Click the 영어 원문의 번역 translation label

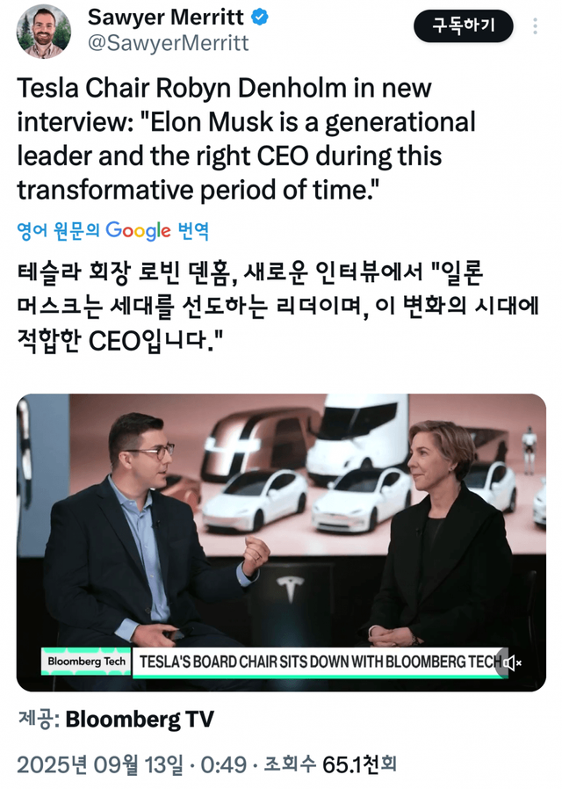[57, 232]
